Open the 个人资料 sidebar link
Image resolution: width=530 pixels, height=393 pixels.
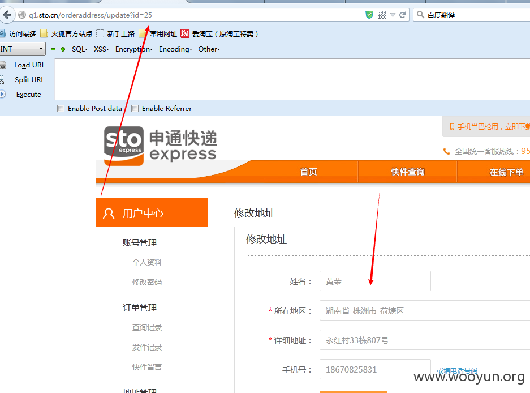click(x=146, y=262)
